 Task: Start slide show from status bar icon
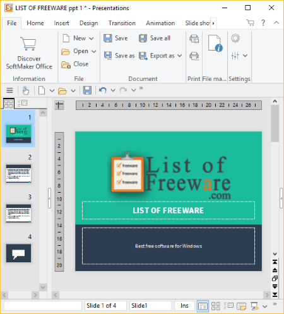(x=254, y=306)
